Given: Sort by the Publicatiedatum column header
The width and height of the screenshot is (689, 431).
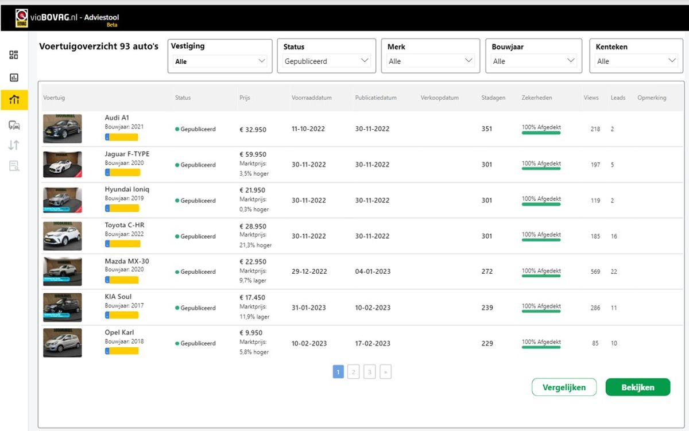Looking at the screenshot, I should point(376,98).
